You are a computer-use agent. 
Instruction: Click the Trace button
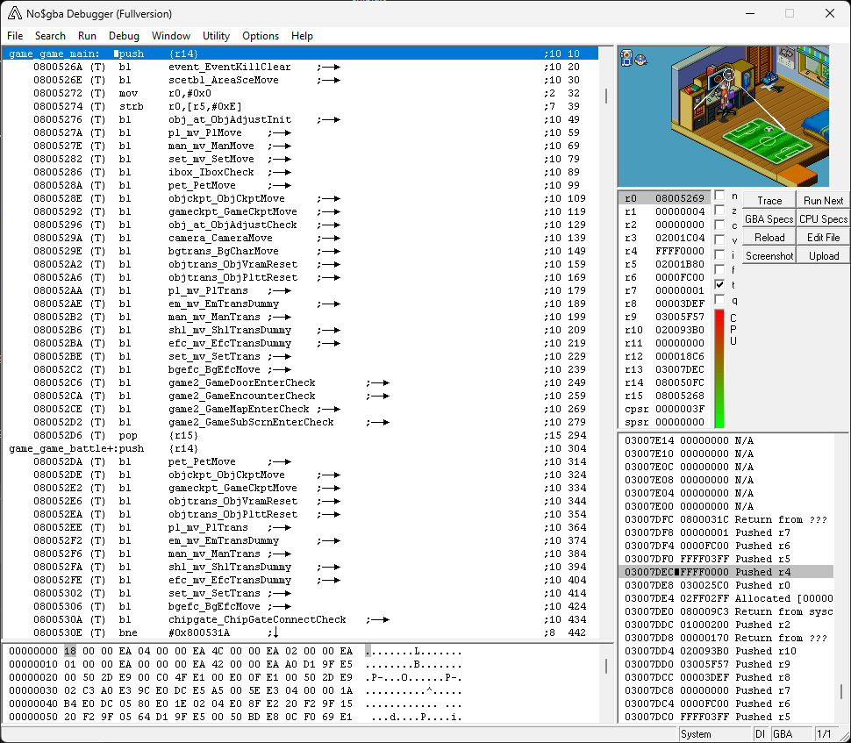tap(769, 200)
